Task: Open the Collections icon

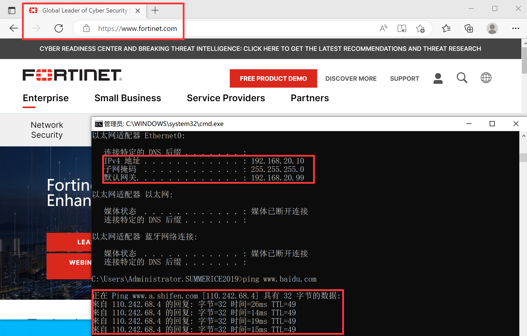Action: [469, 28]
